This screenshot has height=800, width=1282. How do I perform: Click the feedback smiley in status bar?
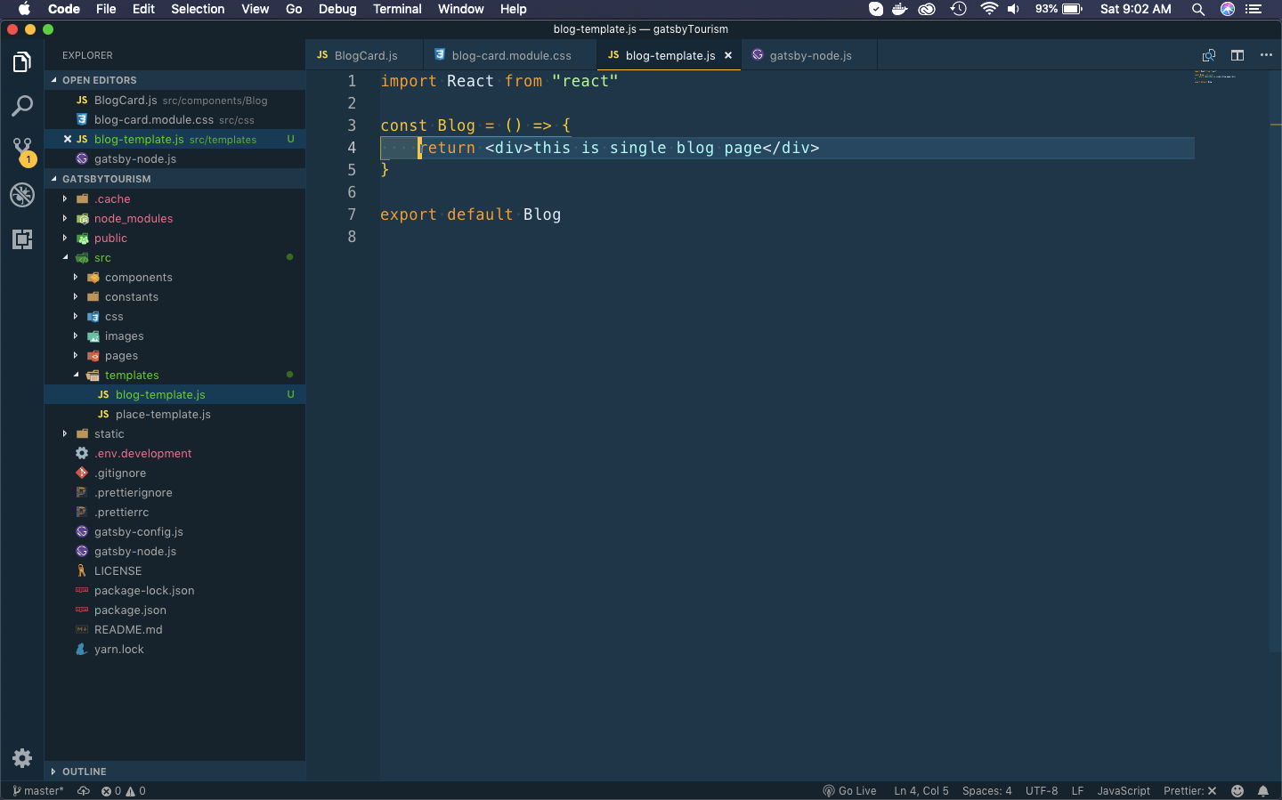pyautogui.click(x=1237, y=790)
